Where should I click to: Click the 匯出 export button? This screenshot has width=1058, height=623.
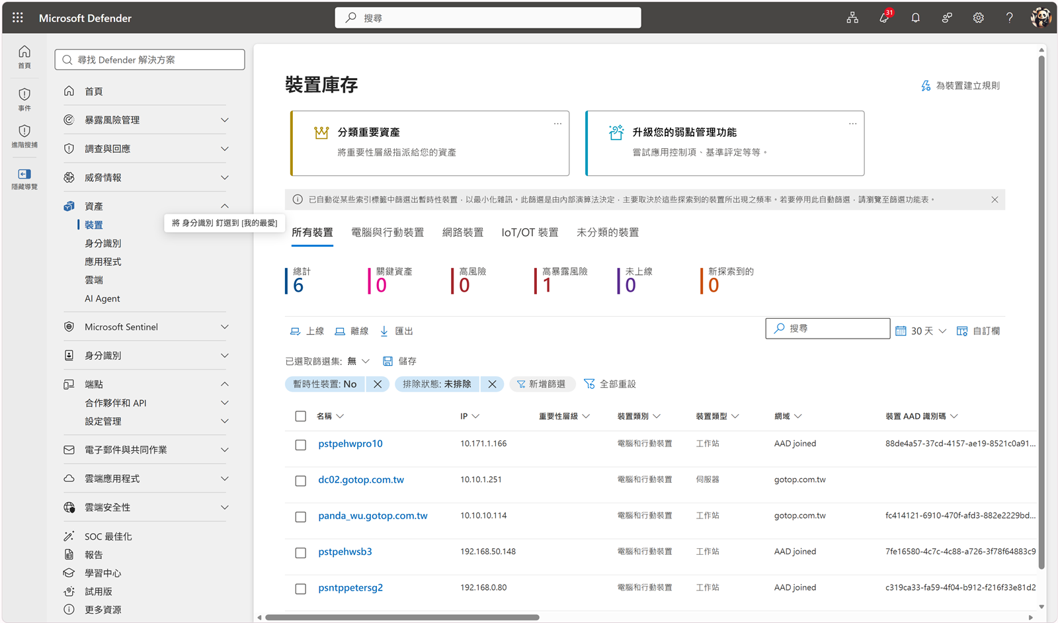396,331
